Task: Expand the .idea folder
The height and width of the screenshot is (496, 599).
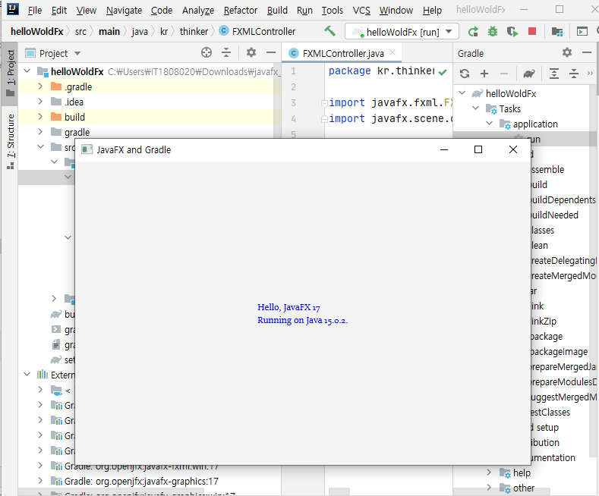Action: coord(40,102)
